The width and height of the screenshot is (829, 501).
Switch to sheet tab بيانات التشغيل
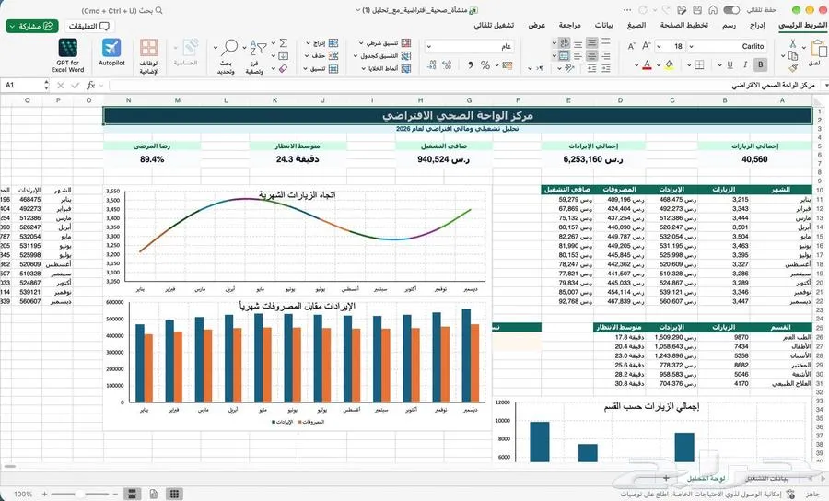click(x=766, y=478)
